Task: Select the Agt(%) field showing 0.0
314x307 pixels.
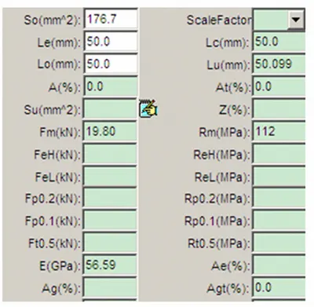Action: pyautogui.click(x=279, y=288)
